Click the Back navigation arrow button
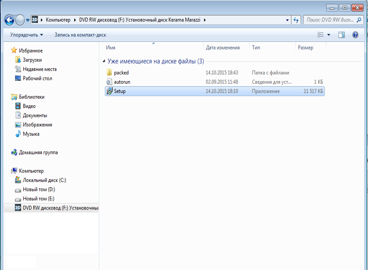Viewport: 368px width, 270px height. click(9, 20)
